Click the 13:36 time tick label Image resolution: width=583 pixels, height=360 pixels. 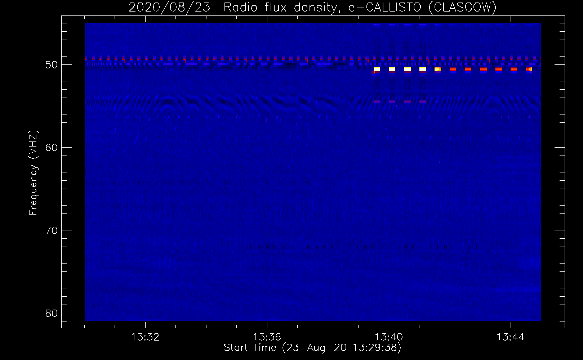click(267, 337)
